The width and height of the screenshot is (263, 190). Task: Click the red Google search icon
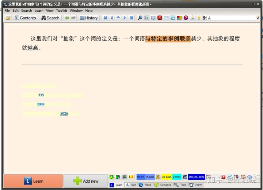tap(160, 18)
